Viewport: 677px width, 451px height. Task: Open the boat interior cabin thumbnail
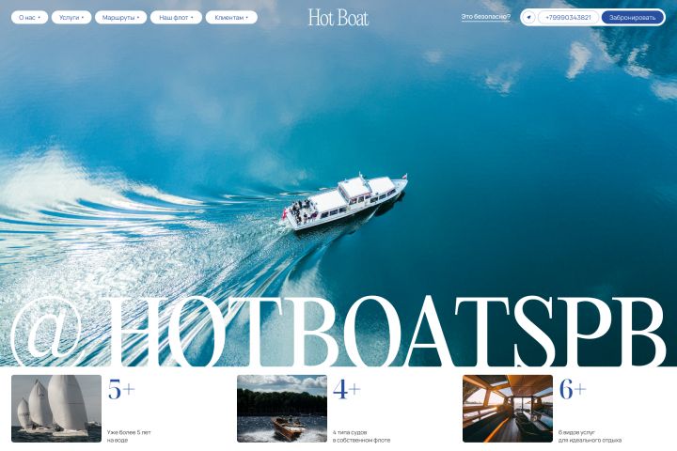pos(508,409)
